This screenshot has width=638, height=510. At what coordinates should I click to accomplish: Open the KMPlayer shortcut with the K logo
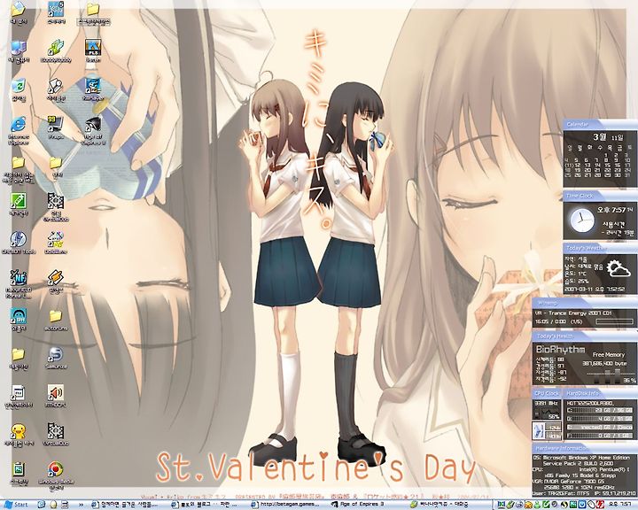coord(93,49)
